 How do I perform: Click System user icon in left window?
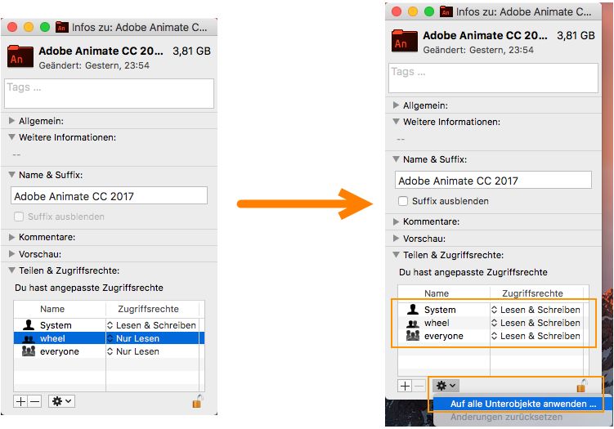tap(28, 325)
